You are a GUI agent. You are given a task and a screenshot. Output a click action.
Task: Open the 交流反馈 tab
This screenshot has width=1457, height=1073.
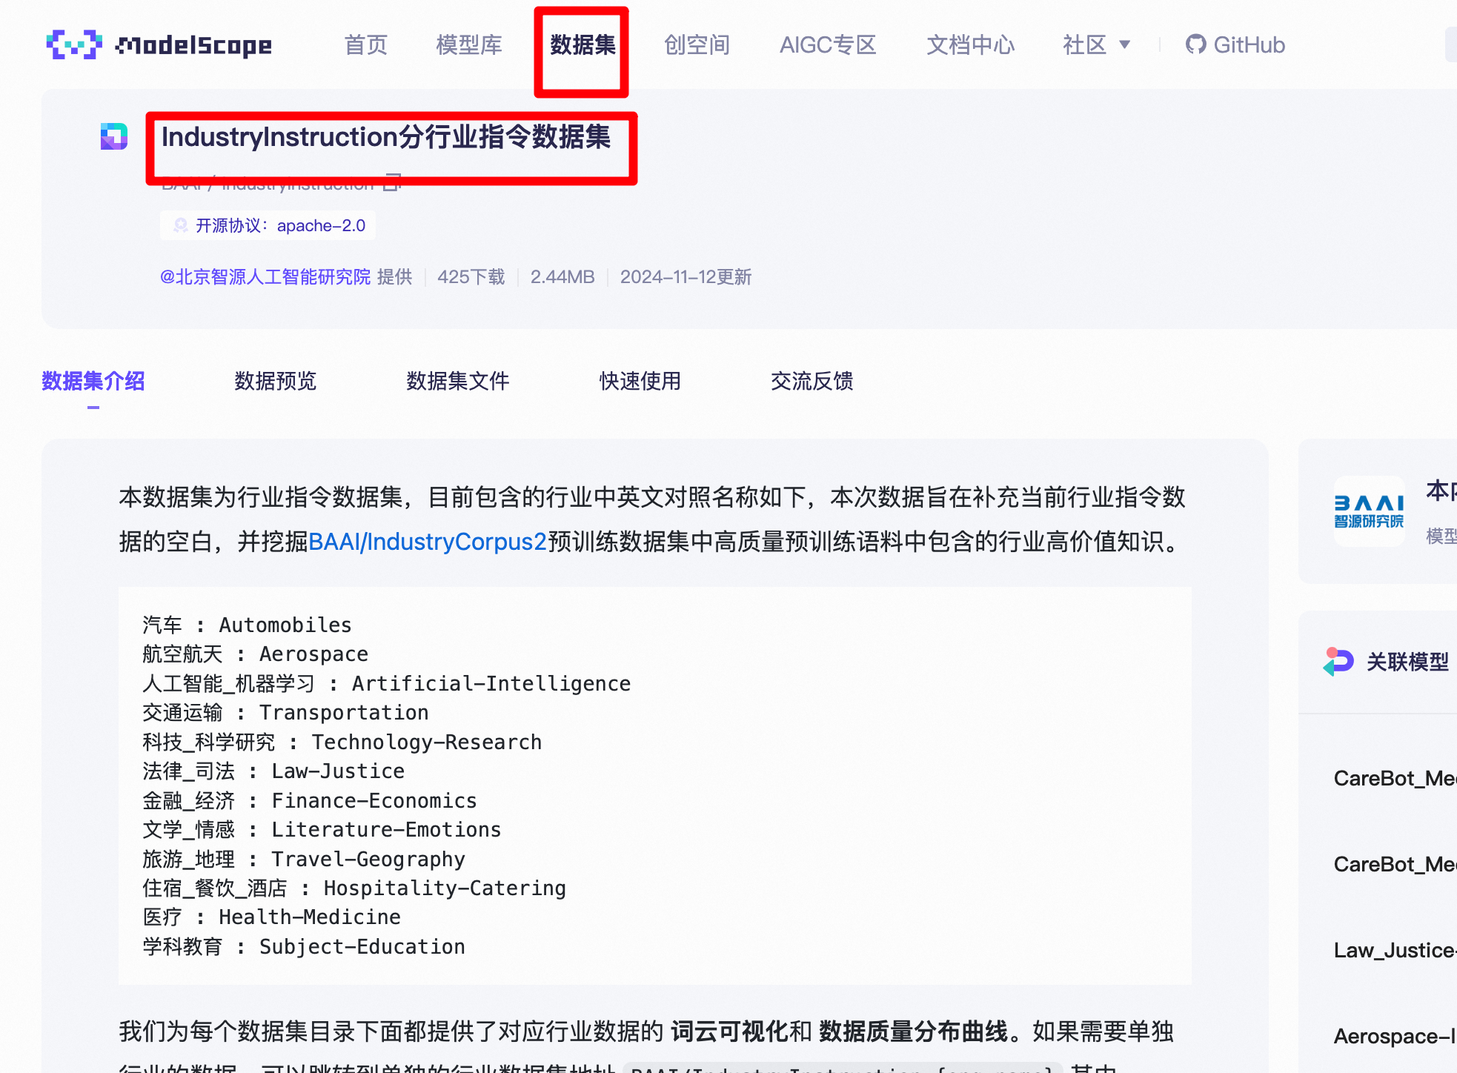(x=812, y=381)
